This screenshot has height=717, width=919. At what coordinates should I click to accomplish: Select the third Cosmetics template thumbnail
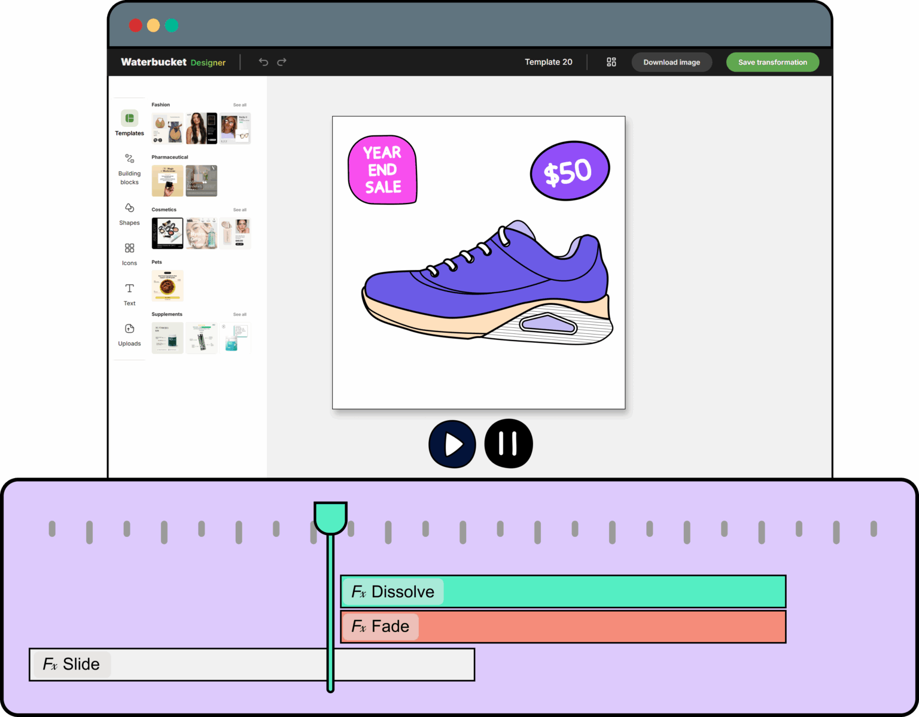[235, 233]
